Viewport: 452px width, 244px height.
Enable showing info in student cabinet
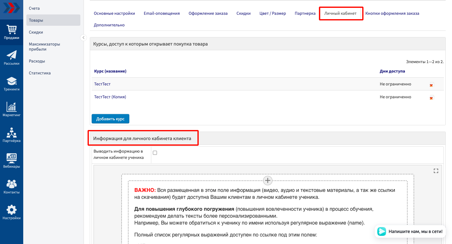point(155,153)
